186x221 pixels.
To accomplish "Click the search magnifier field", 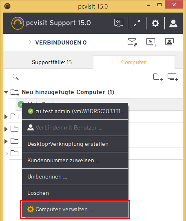I will coord(15,77).
